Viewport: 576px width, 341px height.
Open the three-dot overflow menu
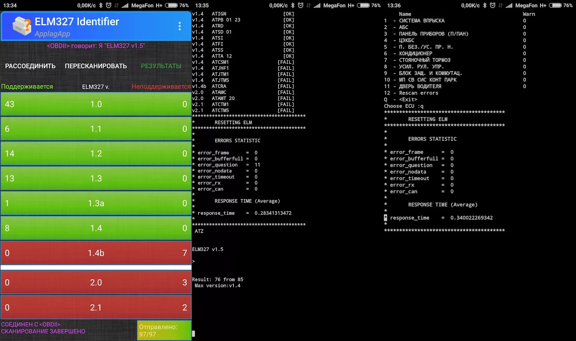point(179,26)
